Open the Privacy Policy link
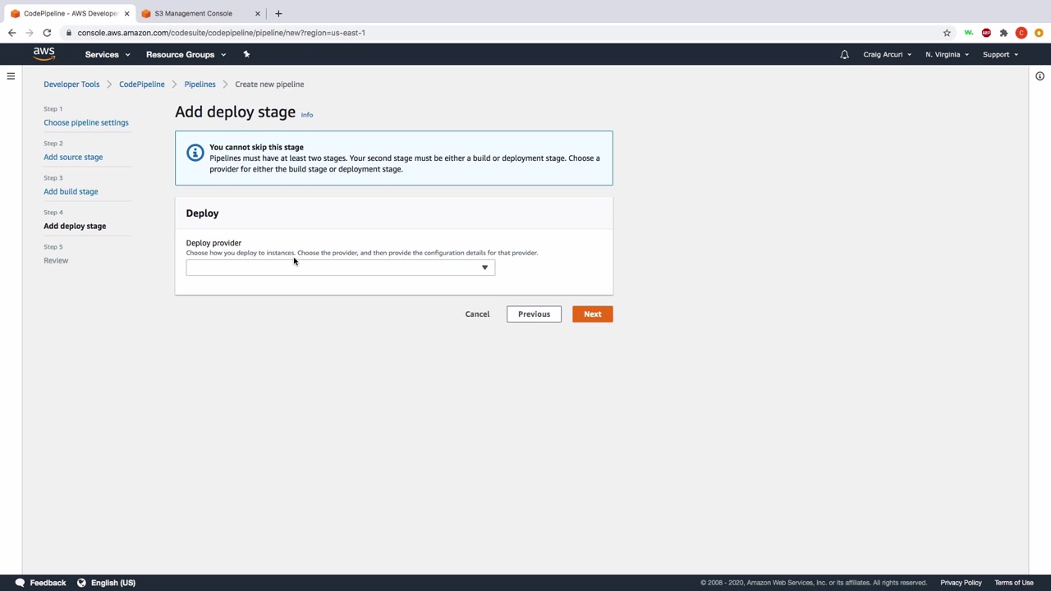Screen dimensions: 1051x591 click(961, 583)
